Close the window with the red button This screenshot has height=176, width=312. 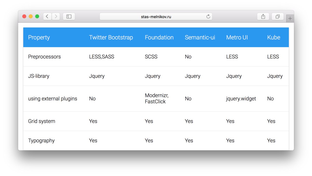click(x=24, y=17)
